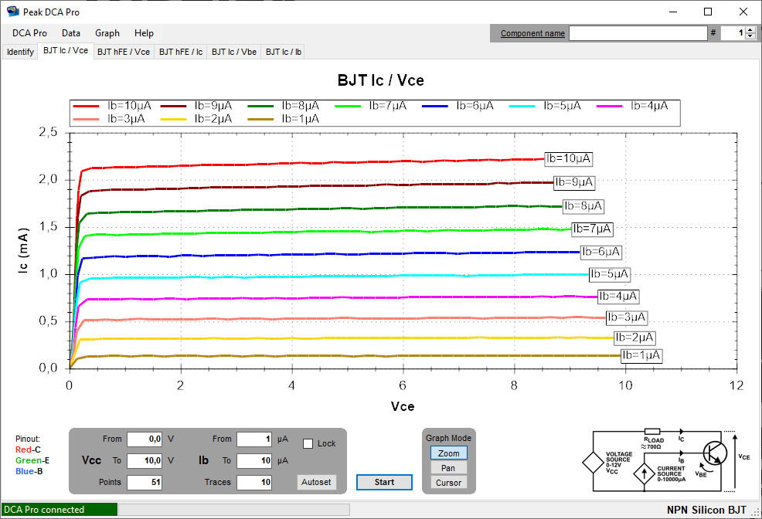Click the transistor symbol in circuit diagram
This screenshot has width=762, height=519.
coord(715,453)
